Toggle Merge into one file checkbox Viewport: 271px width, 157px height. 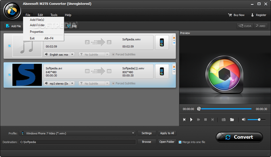[x=180, y=142]
